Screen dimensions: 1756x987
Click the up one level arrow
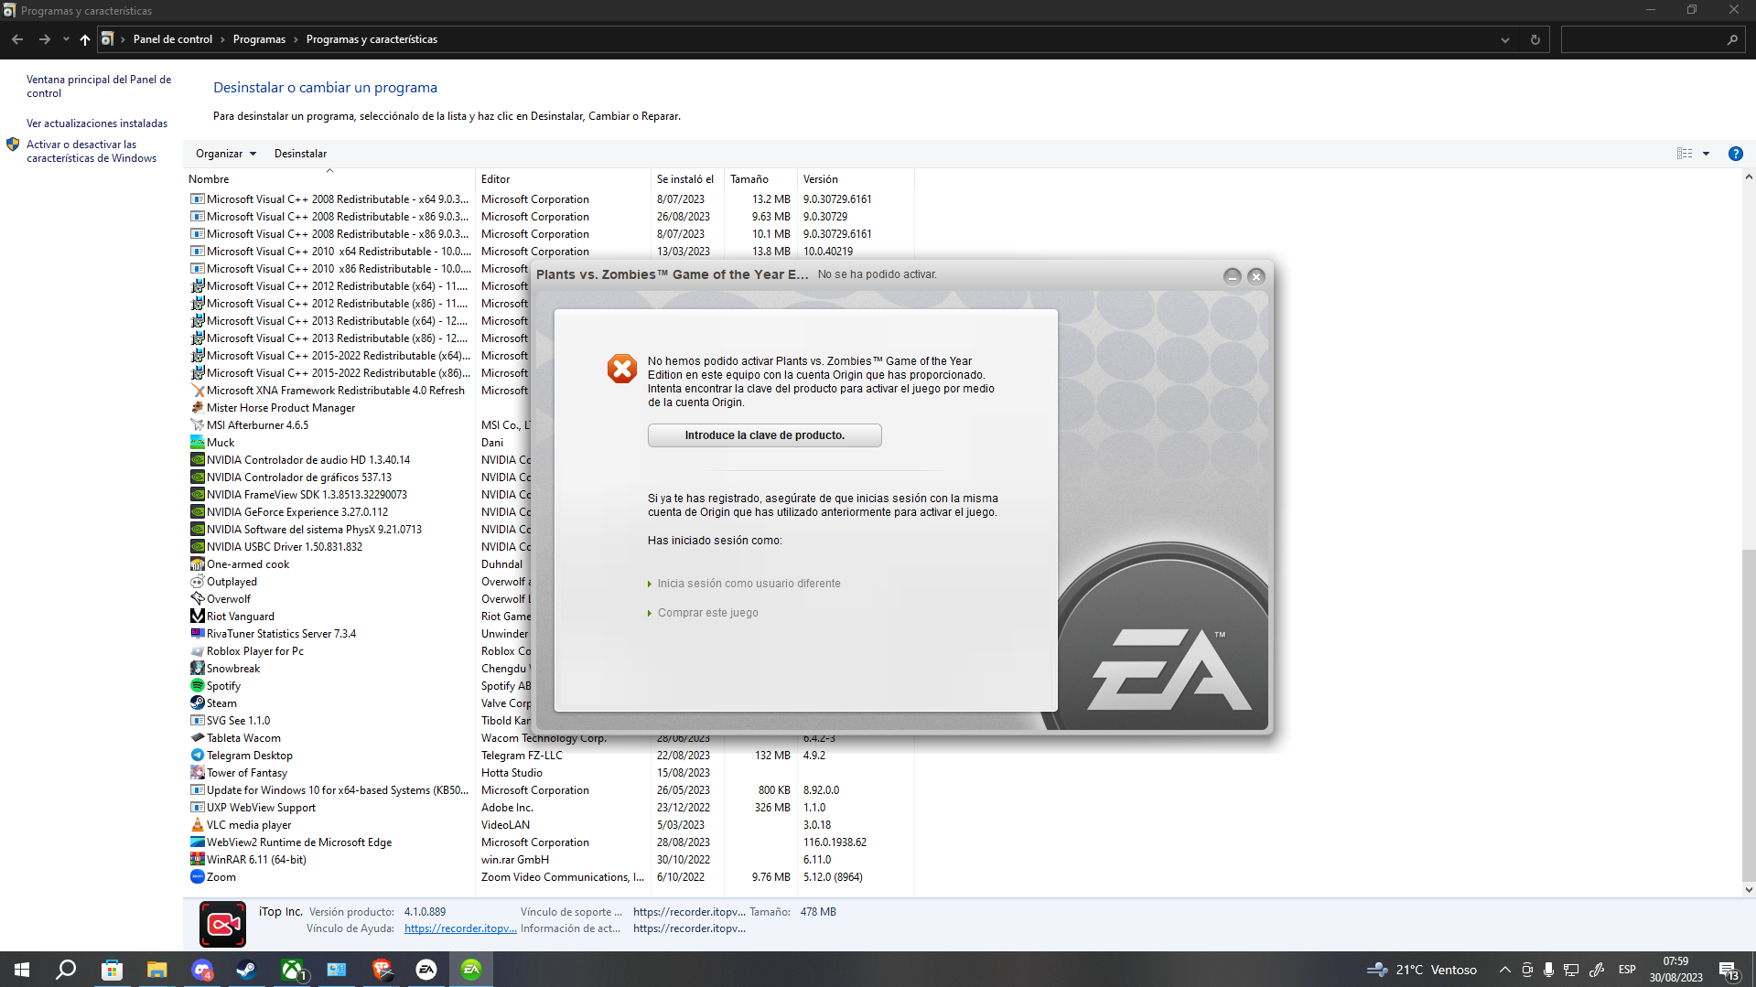pos(85,39)
